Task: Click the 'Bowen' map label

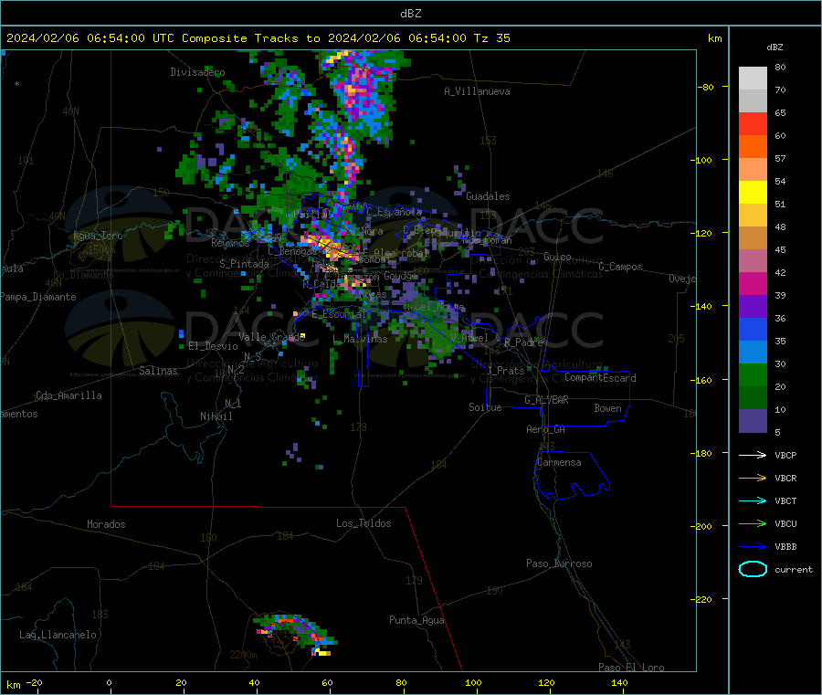Action: (x=607, y=408)
